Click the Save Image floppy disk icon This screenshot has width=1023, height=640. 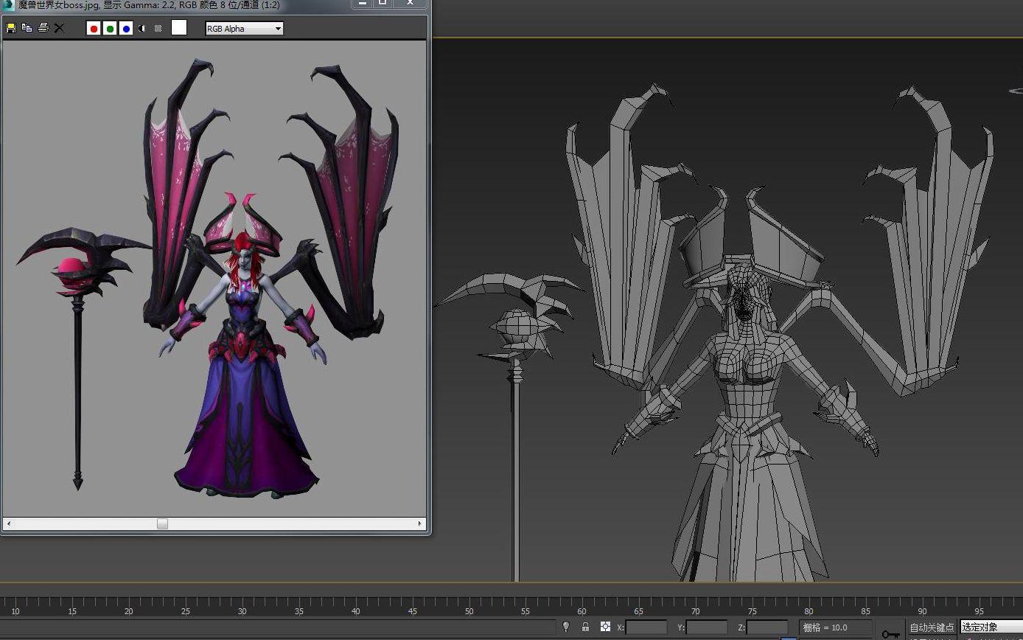[x=11, y=28]
